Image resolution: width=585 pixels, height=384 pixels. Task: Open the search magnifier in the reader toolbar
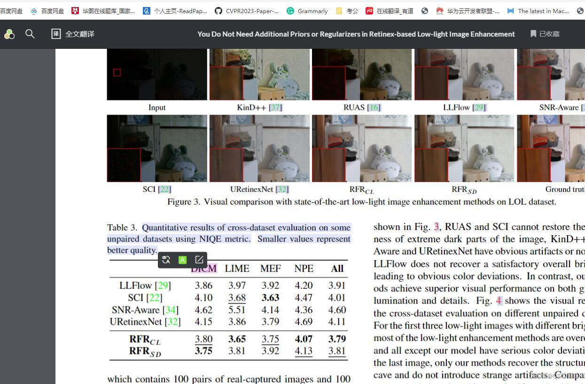(30, 34)
